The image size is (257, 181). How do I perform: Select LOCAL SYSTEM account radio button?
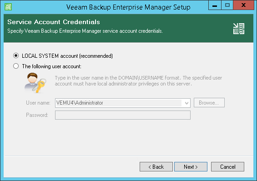click(16, 55)
